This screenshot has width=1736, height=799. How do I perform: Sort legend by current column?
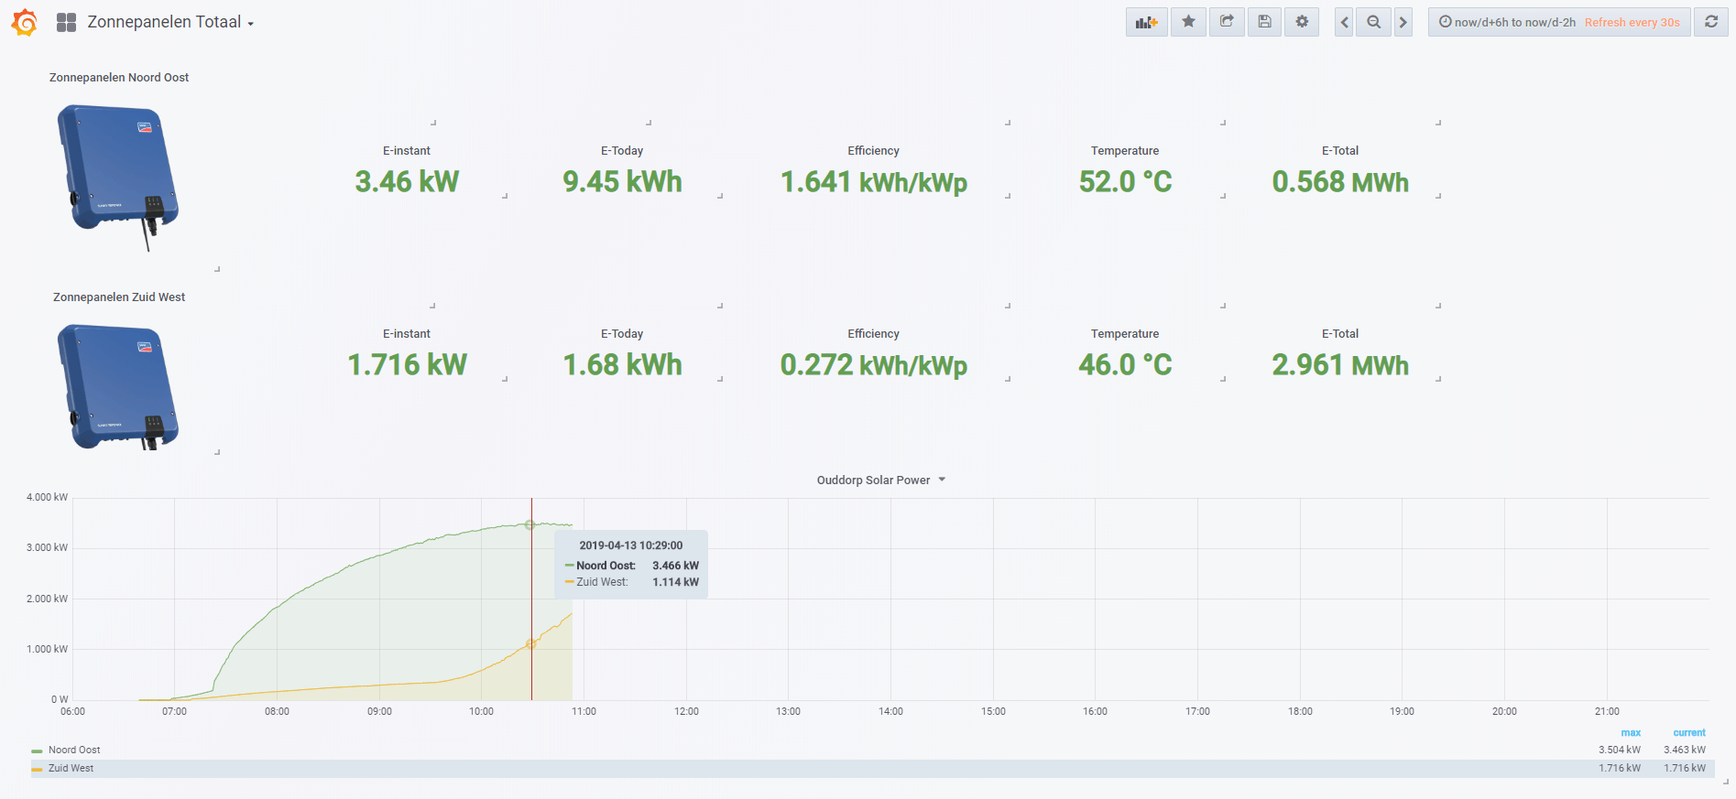[x=1689, y=733]
